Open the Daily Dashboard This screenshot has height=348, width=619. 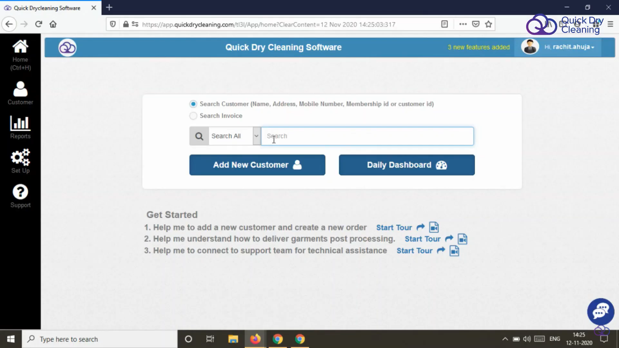tap(407, 165)
